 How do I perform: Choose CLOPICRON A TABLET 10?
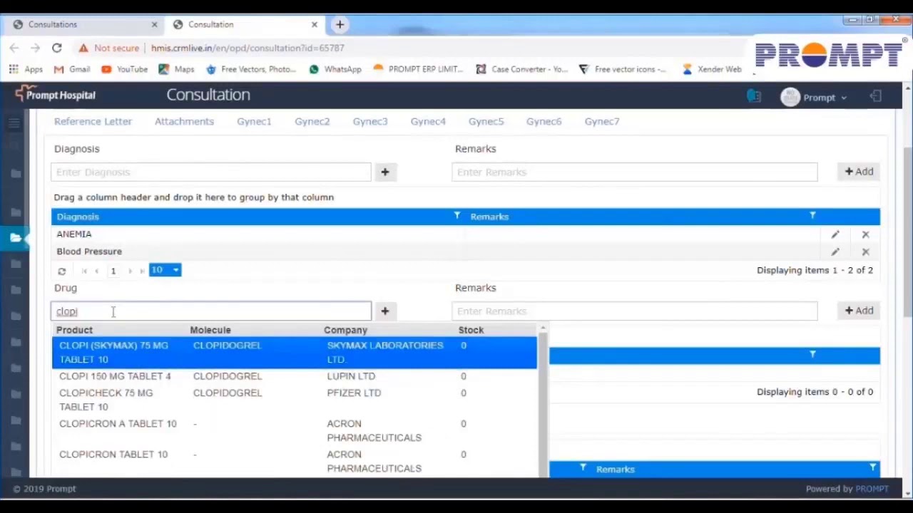tap(294, 430)
